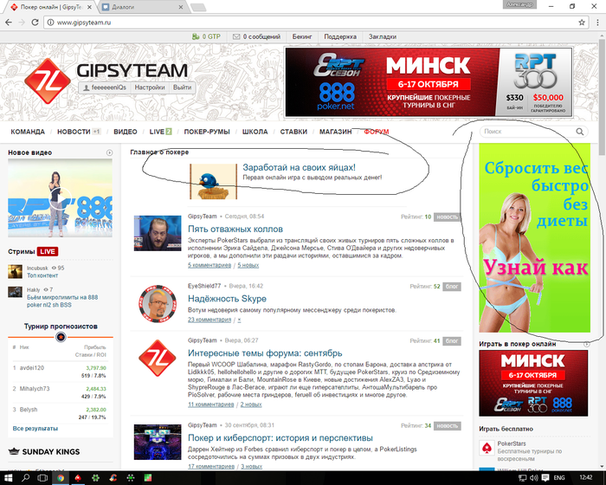606x485 pixels.
Task: Open article Надёжность Skype
Action: coord(227,299)
